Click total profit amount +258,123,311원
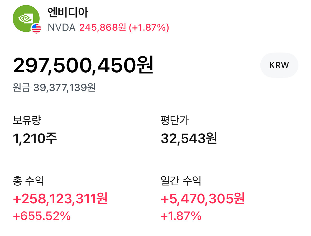Viewport: 311px width, 236px height. tap(60, 199)
